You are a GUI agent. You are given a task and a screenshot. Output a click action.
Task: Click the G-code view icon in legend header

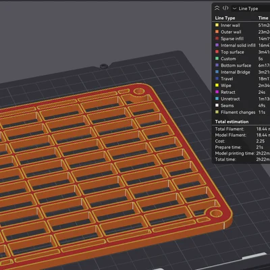click(x=225, y=8)
